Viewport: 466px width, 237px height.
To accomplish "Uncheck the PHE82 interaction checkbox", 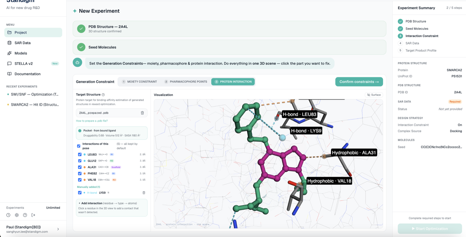I will tap(80, 173).
